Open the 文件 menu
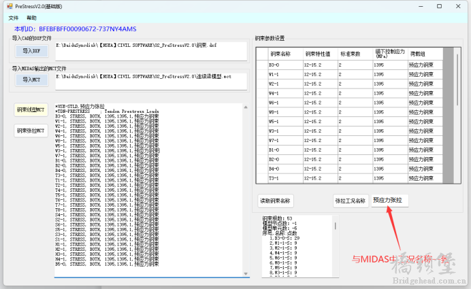 click(x=13, y=18)
